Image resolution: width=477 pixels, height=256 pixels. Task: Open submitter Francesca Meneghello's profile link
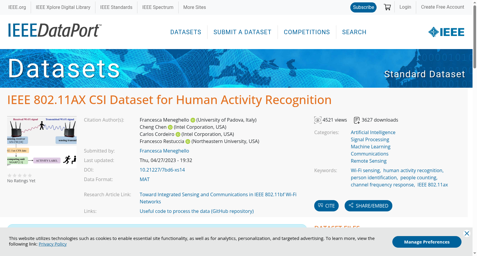pyautogui.click(x=164, y=151)
